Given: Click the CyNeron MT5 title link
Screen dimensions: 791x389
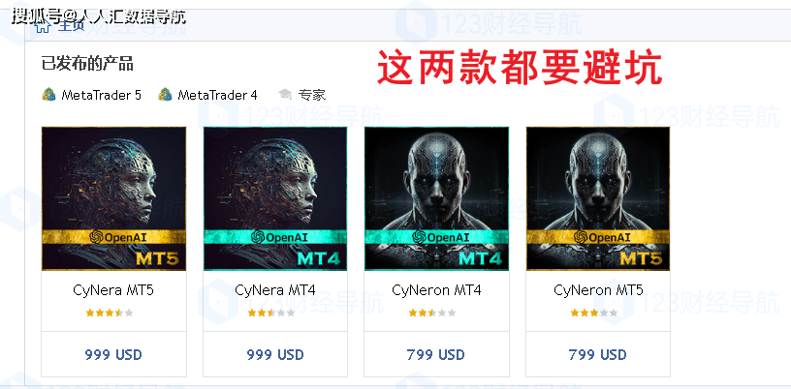Looking at the screenshot, I should point(598,290).
